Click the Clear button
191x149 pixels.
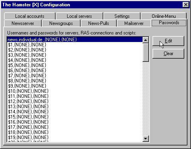click(x=168, y=53)
